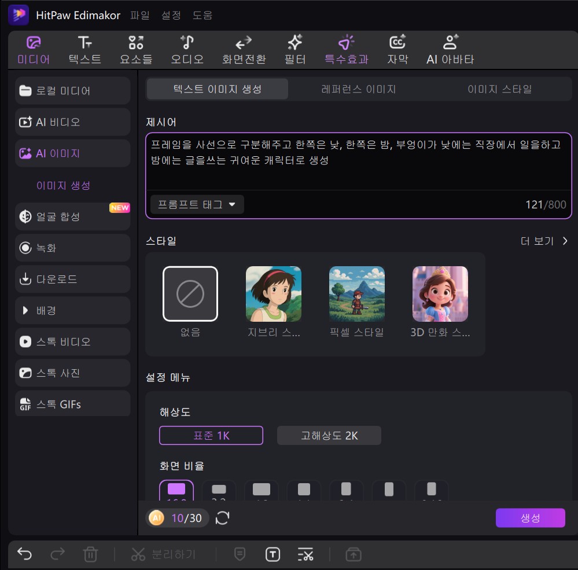Switch to 고해상도 2K resolution
578x570 pixels.
(329, 435)
